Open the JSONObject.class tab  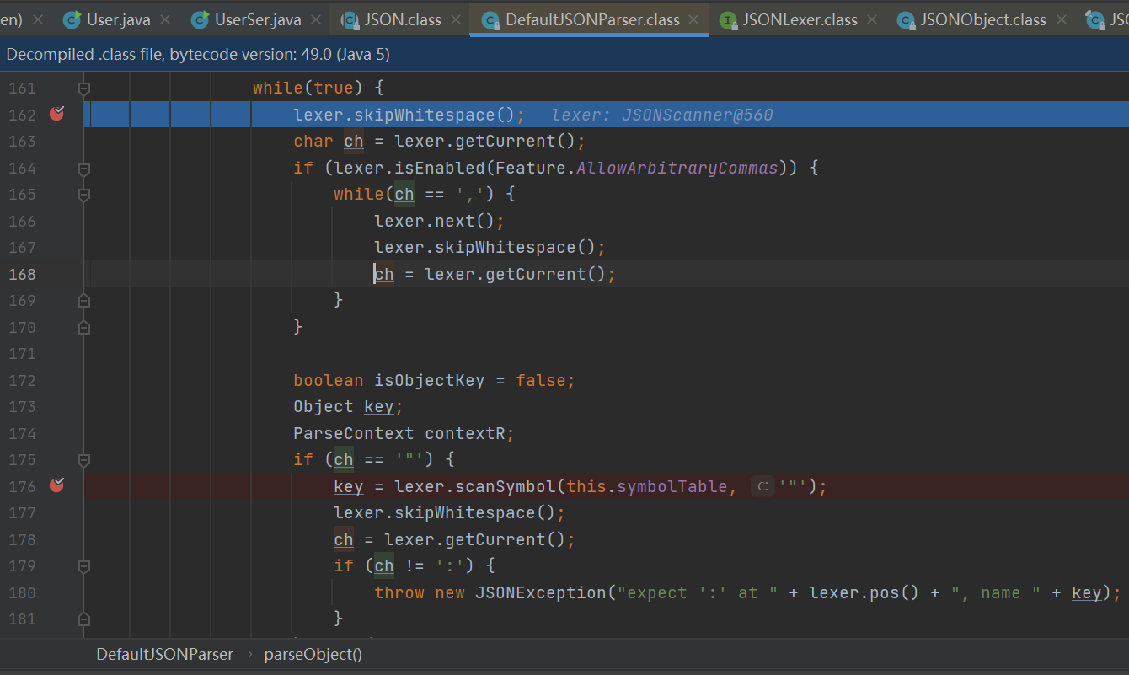click(x=982, y=19)
